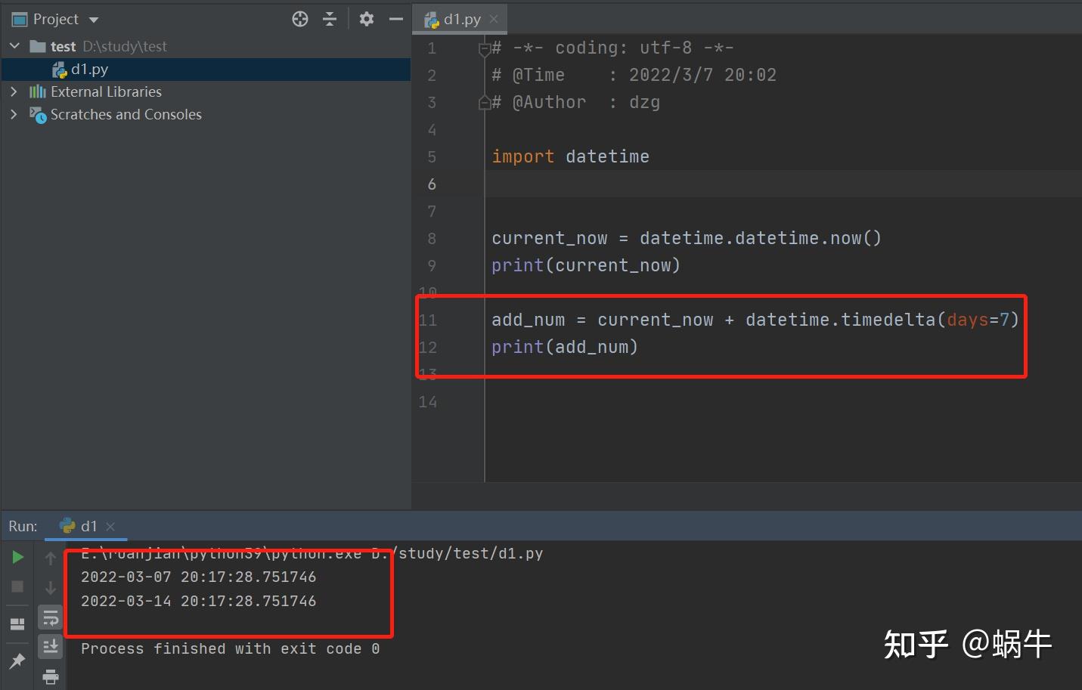Image resolution: width=1082 pixels, height=690 pixels.
Task: Collapse the test folder tree node
Action: [x=14, y=46]
